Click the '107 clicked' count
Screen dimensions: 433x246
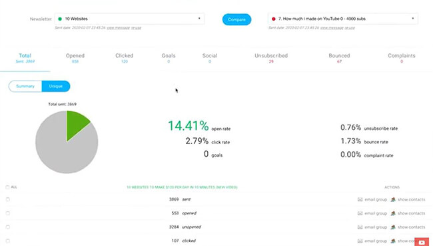pos(184,241)
